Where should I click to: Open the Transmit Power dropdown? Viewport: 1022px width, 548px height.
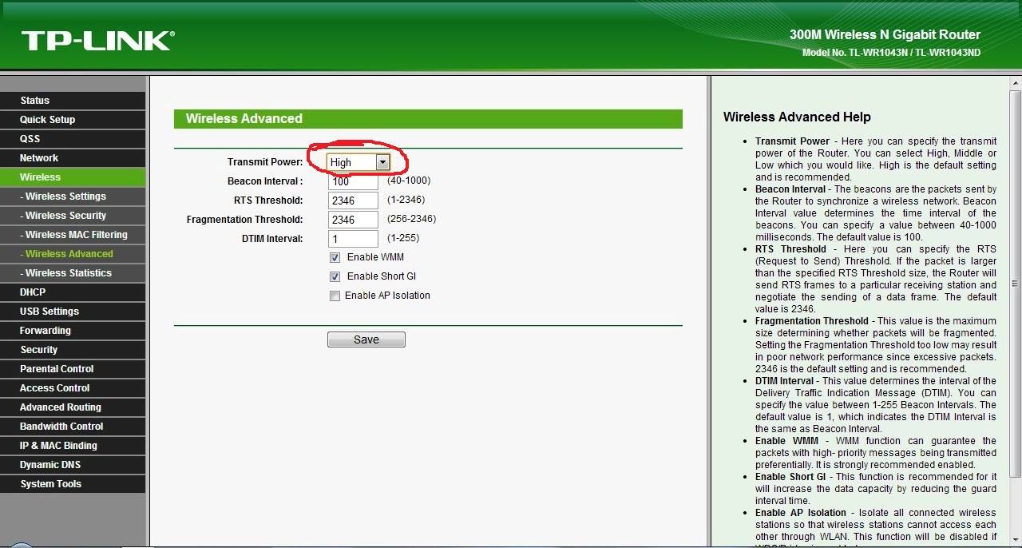point(358,162)
